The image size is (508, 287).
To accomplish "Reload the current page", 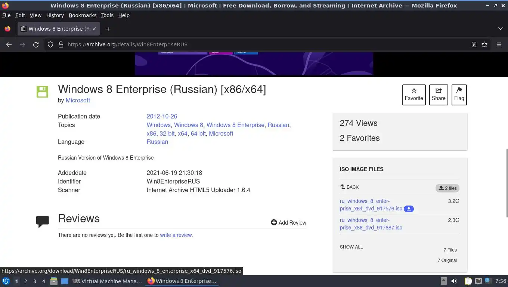I will point(36,44).
